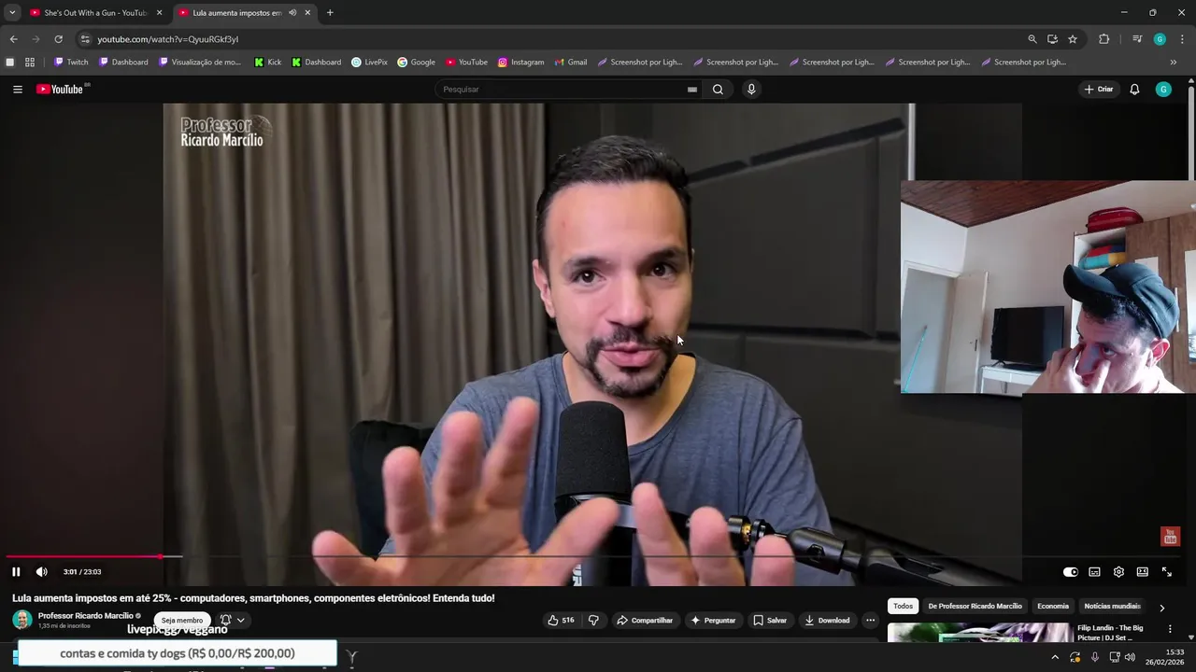Click the Perguntar button
1196x672 pixels.
pyautogui.click(x=713, y=621)
